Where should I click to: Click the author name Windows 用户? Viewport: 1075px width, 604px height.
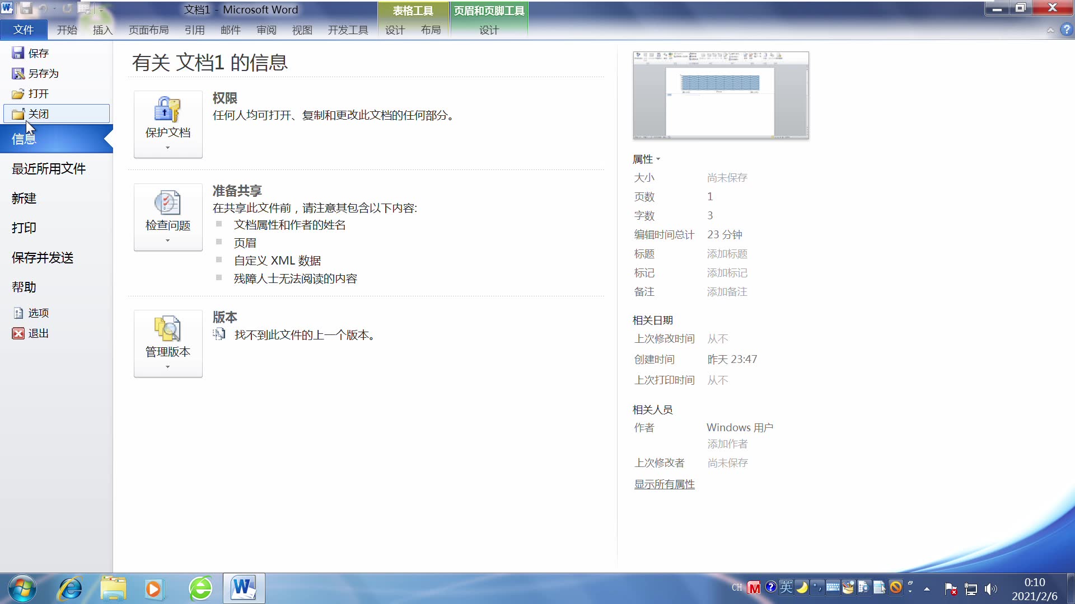[x=740, y=427]
